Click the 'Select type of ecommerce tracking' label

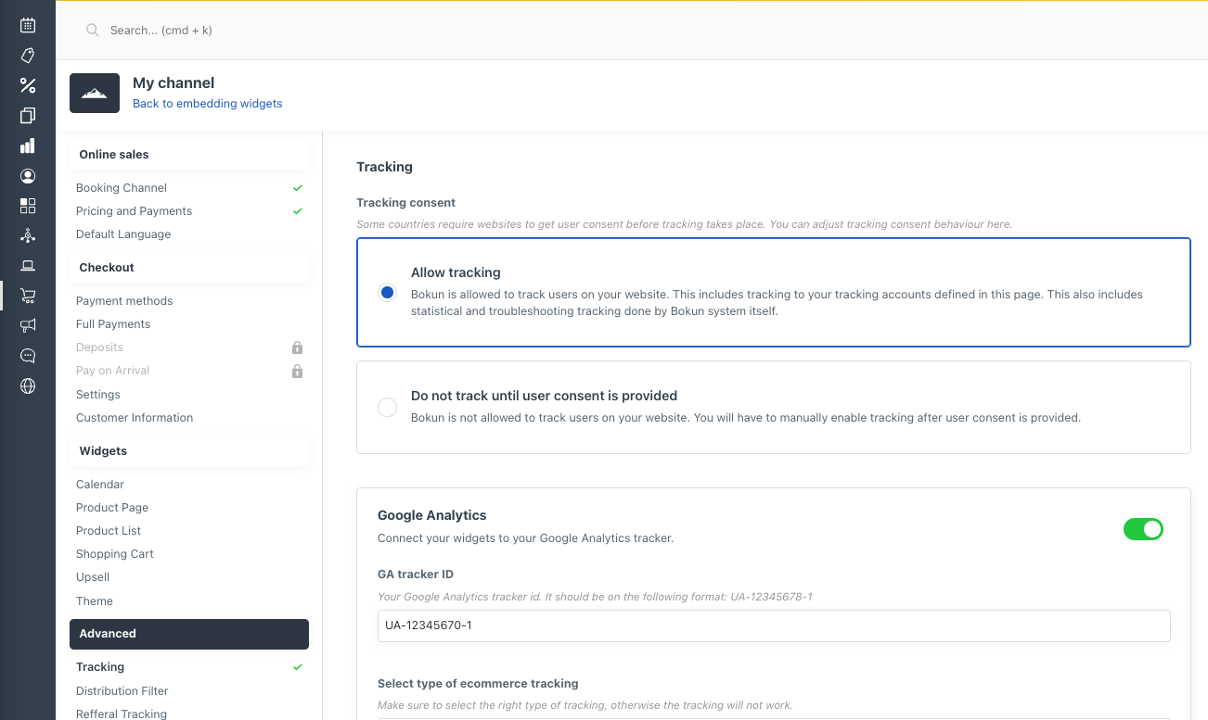[x=478, y=684]
